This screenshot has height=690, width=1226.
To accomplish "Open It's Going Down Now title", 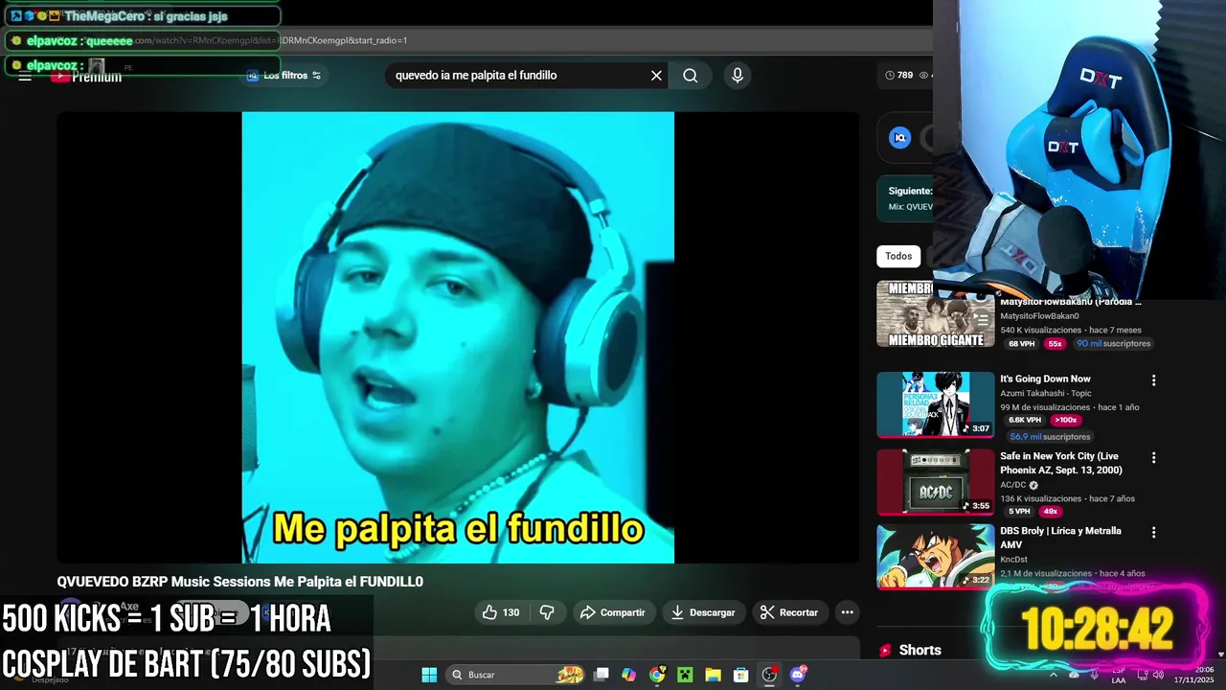I will click(x=1045, y=379).
